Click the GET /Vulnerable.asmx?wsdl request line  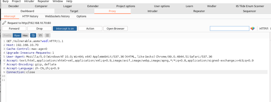[35, 41]
